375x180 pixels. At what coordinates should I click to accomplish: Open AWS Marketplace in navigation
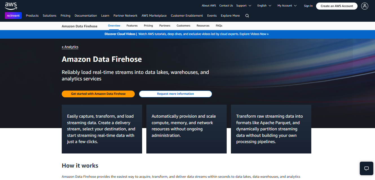click(x=154, y=16)
